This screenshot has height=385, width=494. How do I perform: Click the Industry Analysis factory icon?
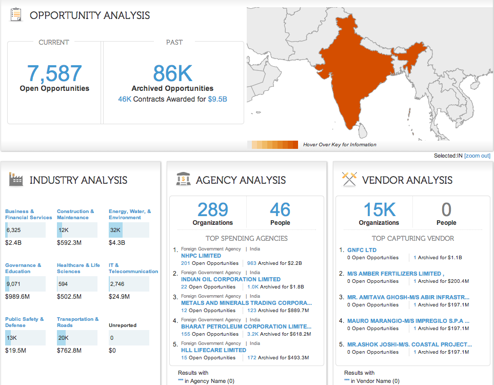pyautogui.click(x=16, y=179)
